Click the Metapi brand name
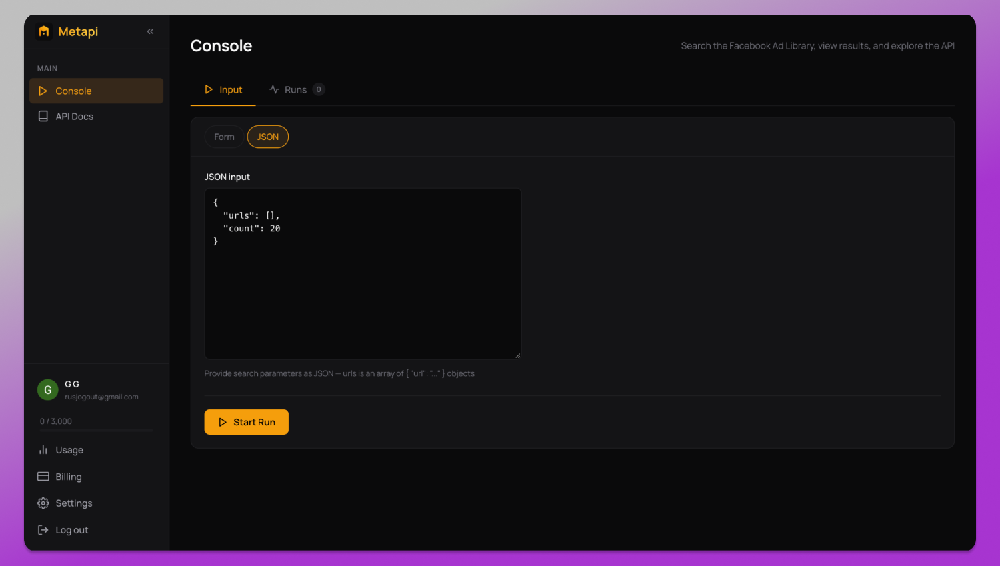The image size is (1000, 566). coord(78,31)
